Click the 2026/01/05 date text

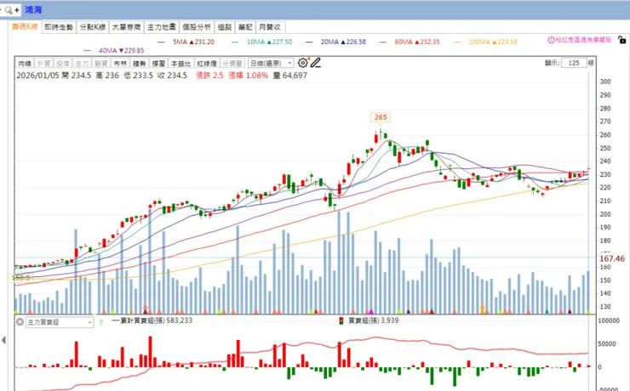(x=37, y=76)
